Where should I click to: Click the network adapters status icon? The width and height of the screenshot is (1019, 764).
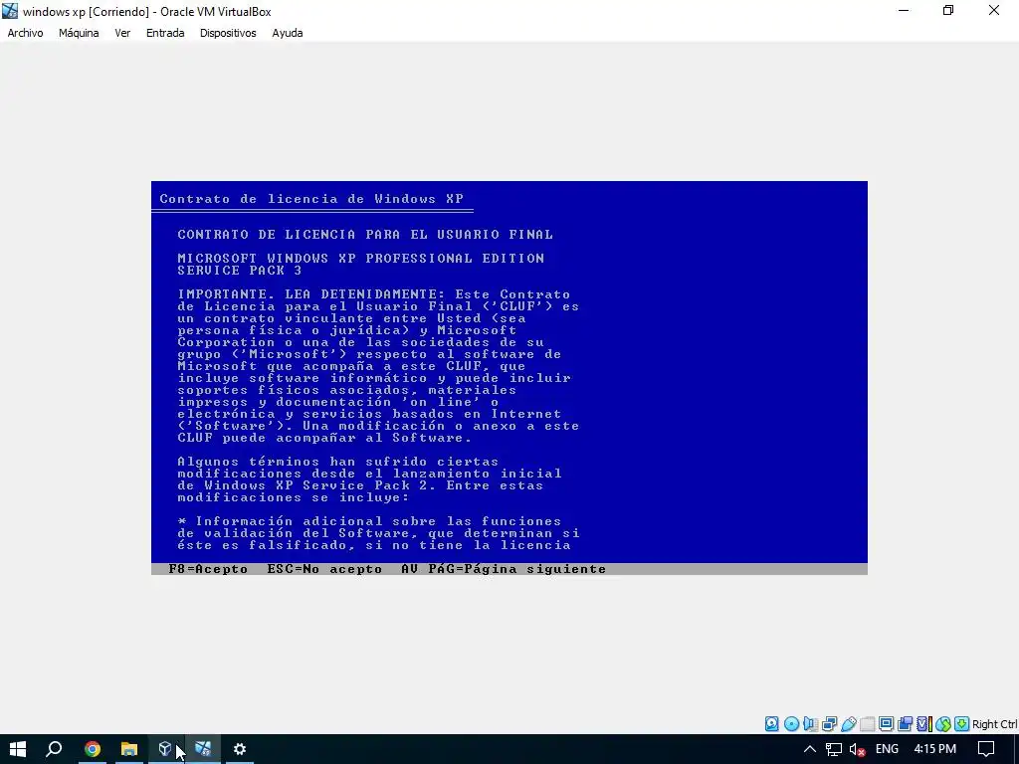pyautogui.click(x=829, y=724)
